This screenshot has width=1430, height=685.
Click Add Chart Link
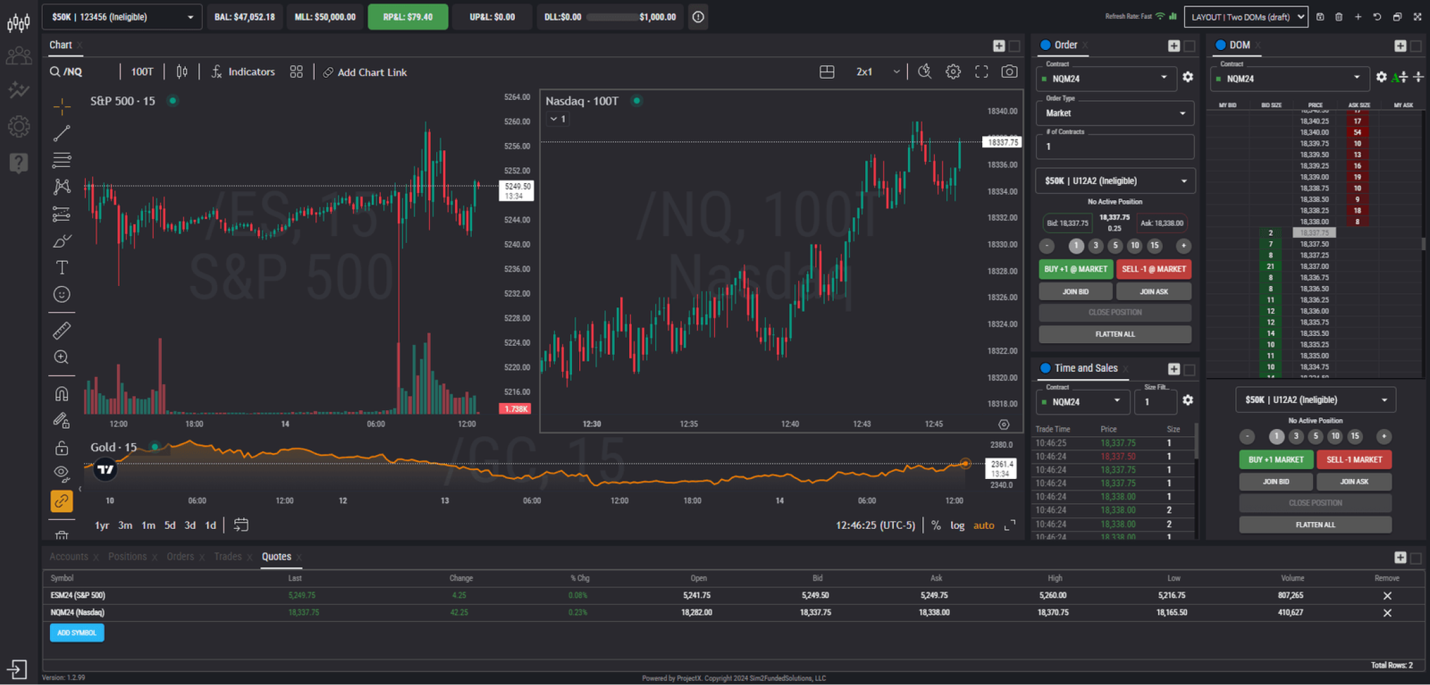[x=365, y=72]
